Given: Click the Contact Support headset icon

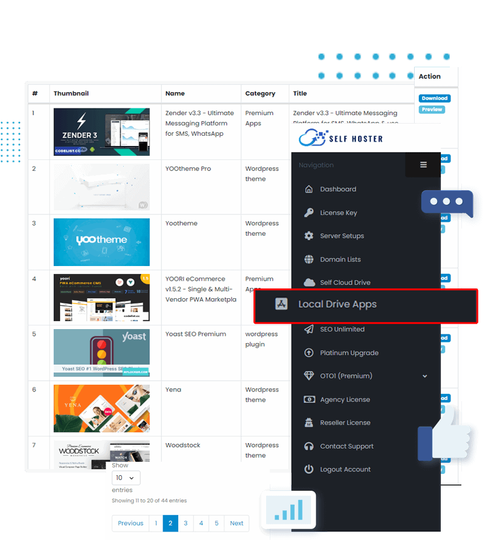Looking at the screenshot, I should 309,446.
